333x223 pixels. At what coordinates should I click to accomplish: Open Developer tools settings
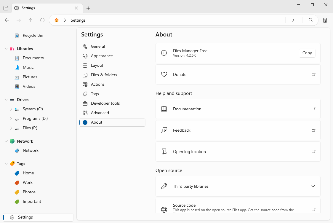(x=112, y=103)
